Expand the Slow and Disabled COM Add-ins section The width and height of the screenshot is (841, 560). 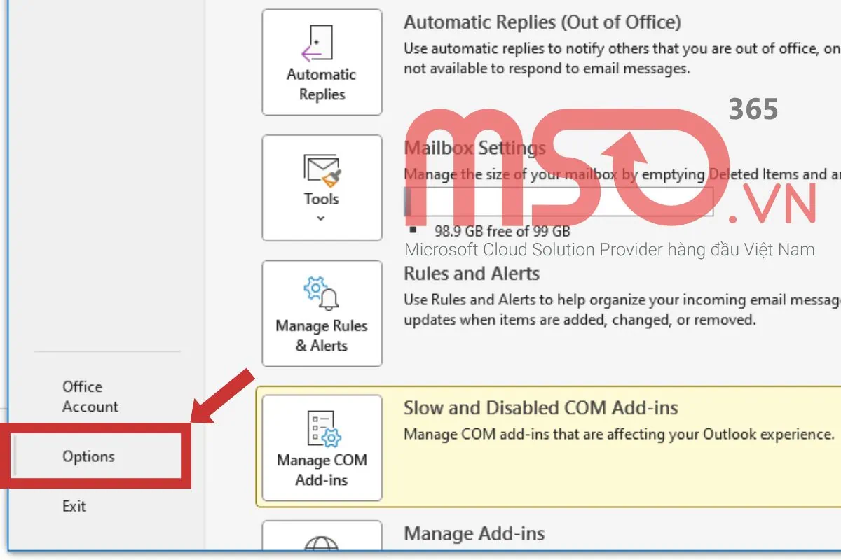(x=540, y=407)
